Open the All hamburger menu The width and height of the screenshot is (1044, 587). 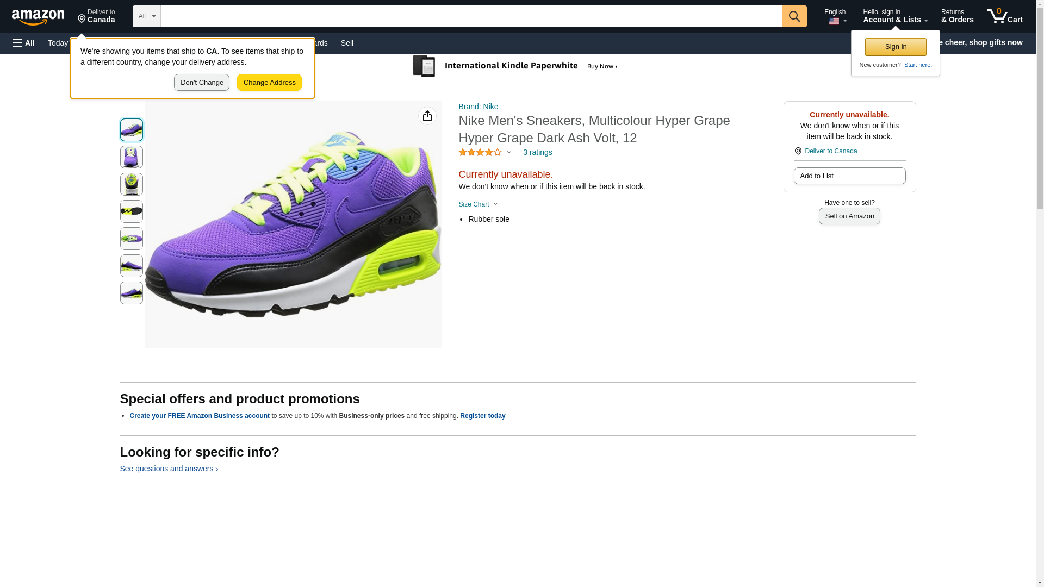pos(24,43)
